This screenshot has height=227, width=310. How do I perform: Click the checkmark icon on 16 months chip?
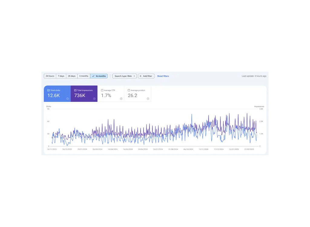(x=93, y=76)
